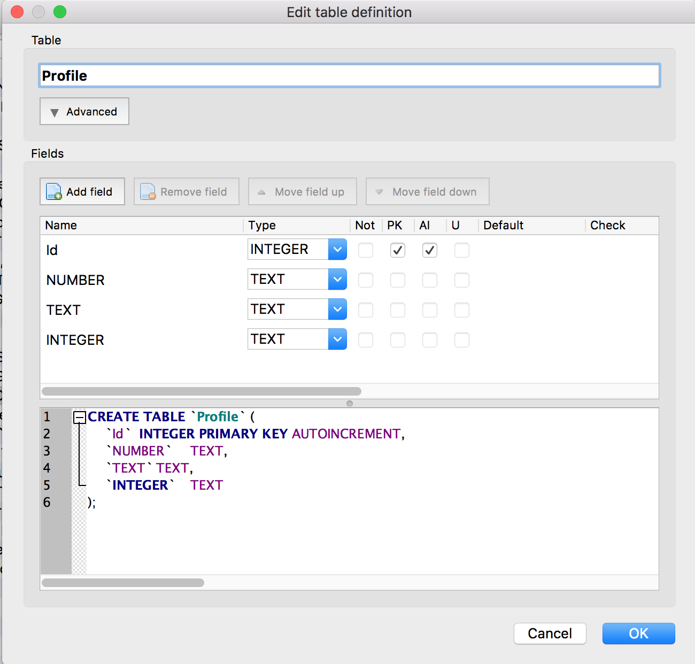Click the Type column header
Screen dimensions: 695x664
click(297, 226)
